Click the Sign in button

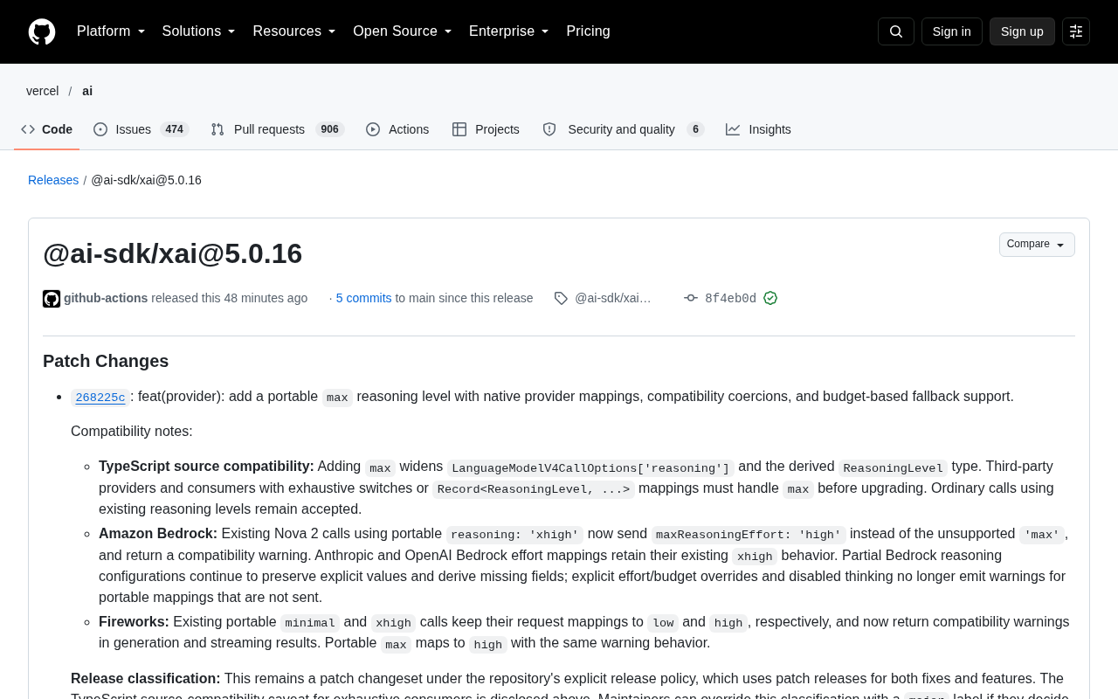[952, 31]
